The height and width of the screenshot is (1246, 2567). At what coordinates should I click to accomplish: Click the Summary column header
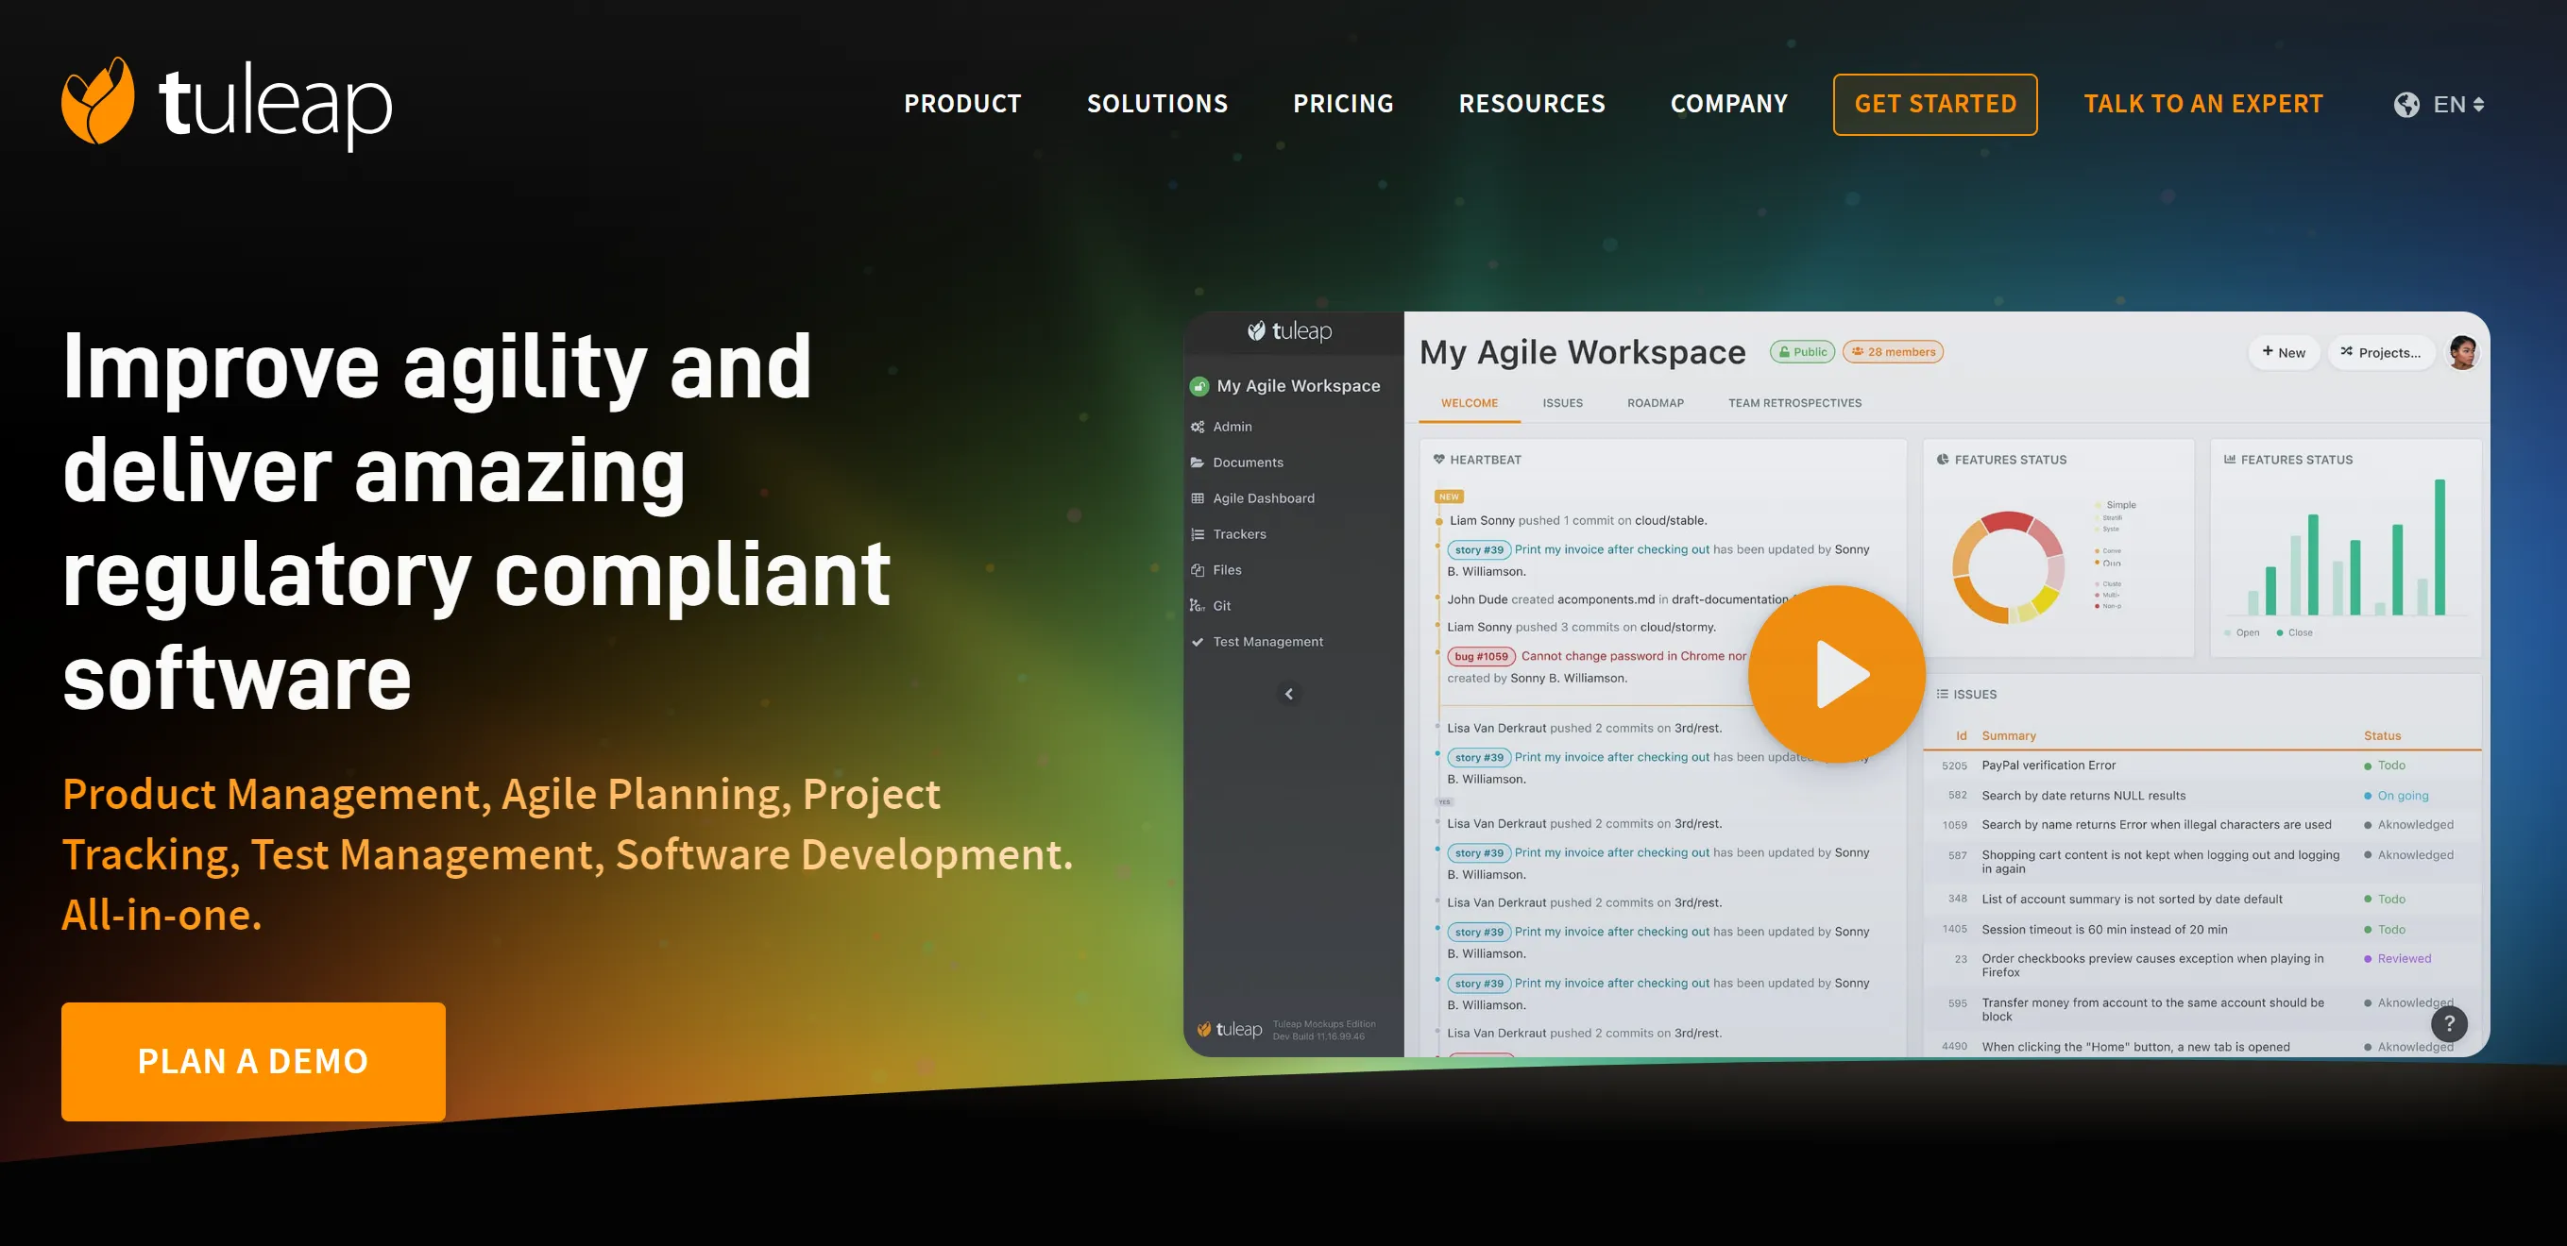pyautogui.click(x=2008, y=735)
